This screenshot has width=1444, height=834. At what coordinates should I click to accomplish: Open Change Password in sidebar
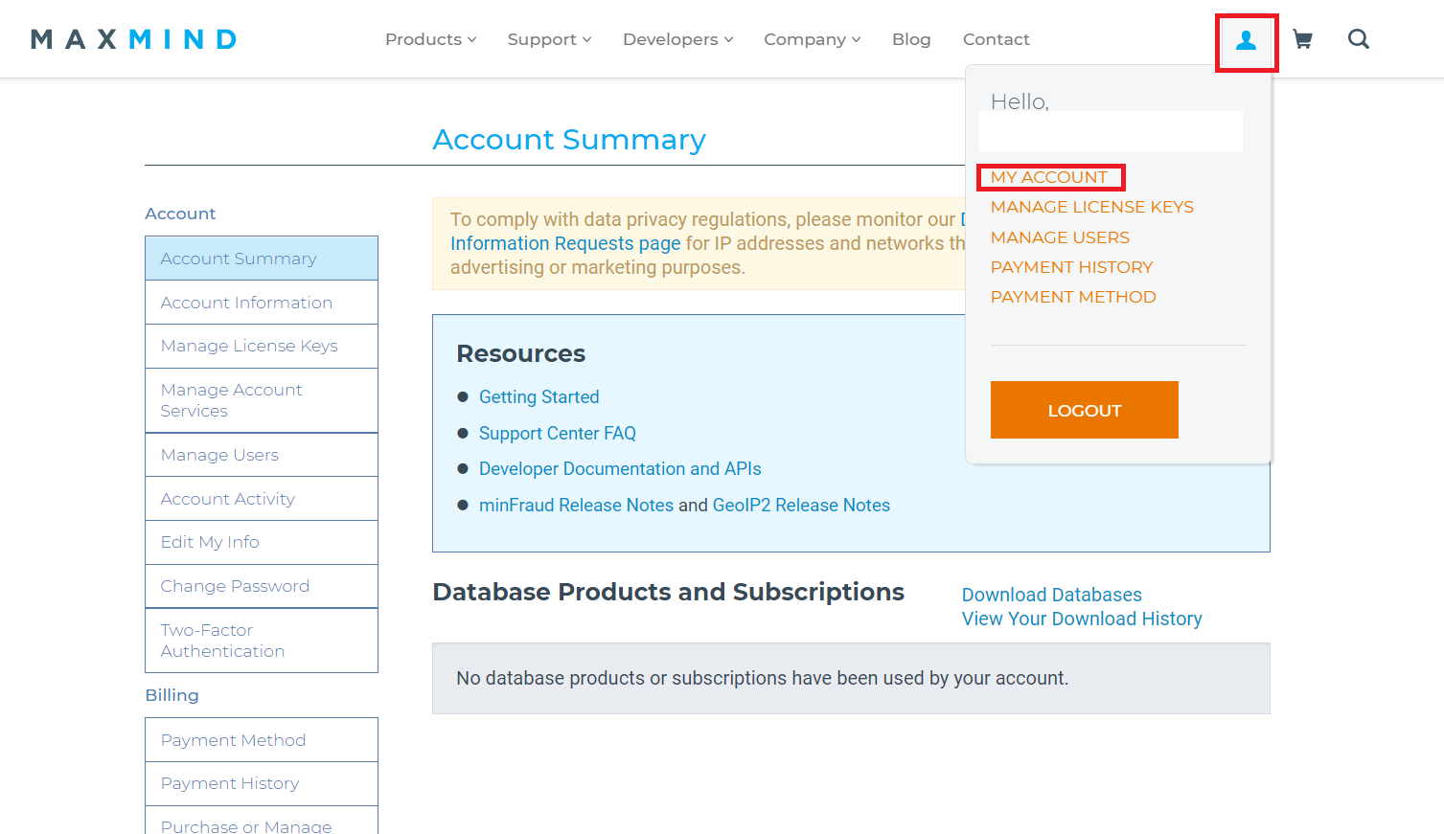point(262,586)
